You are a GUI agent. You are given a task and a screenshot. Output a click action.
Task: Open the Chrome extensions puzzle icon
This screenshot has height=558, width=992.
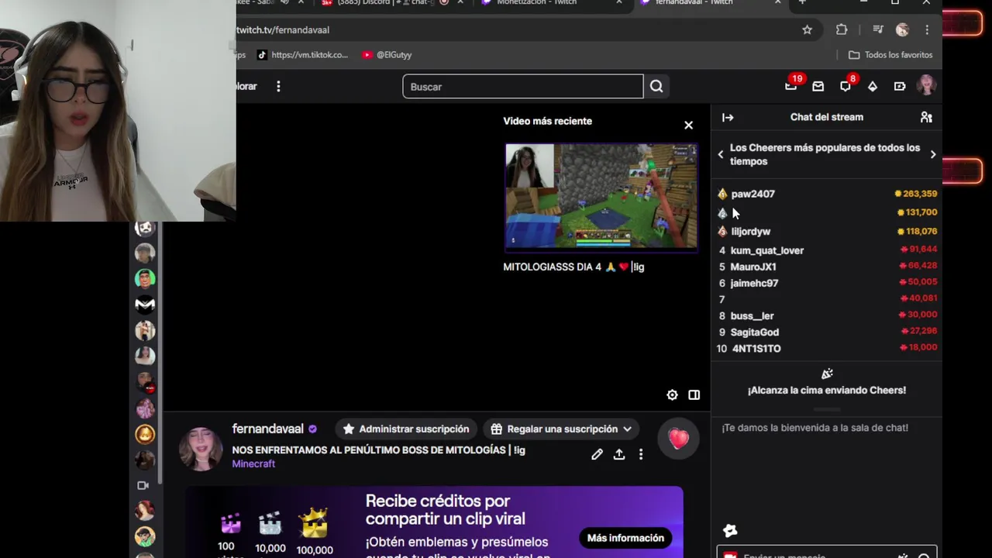tap(842, 29)
